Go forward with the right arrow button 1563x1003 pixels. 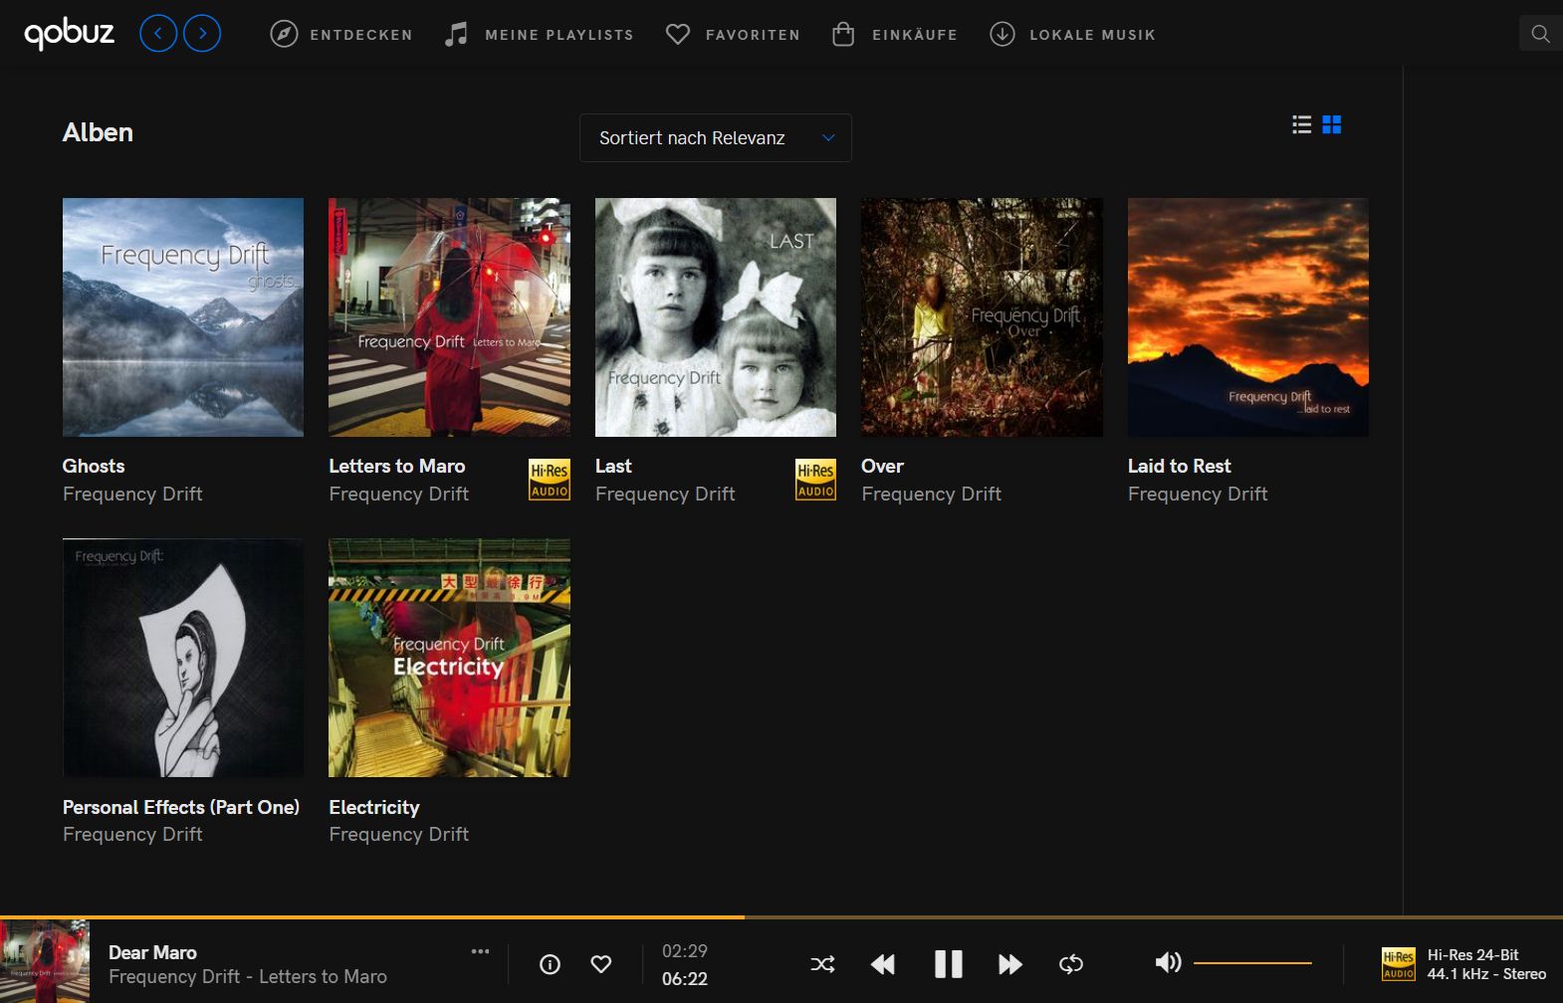pyautogui.click(x=202, y=34)
